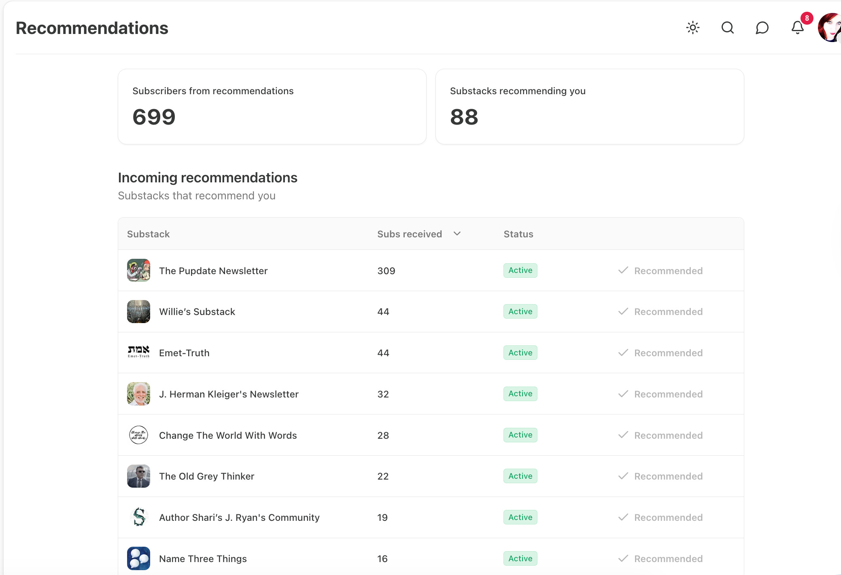Open notifications bell with 8 badge

[x=797, y=28]
